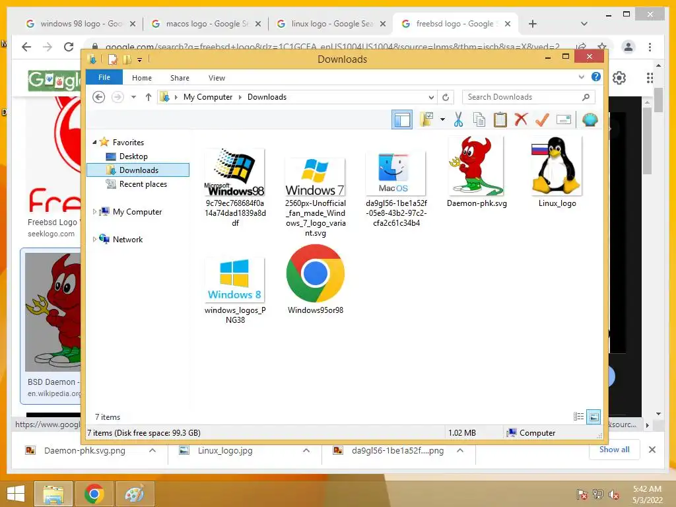Viewport: 676px width, 507px height.
Task: Refresh the Downloads folder view
Action: [x=446, y=97]
